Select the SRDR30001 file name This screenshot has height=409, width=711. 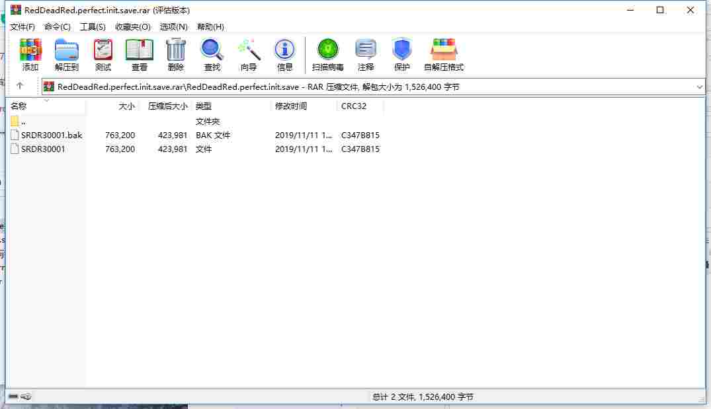[x=43, y=149]
